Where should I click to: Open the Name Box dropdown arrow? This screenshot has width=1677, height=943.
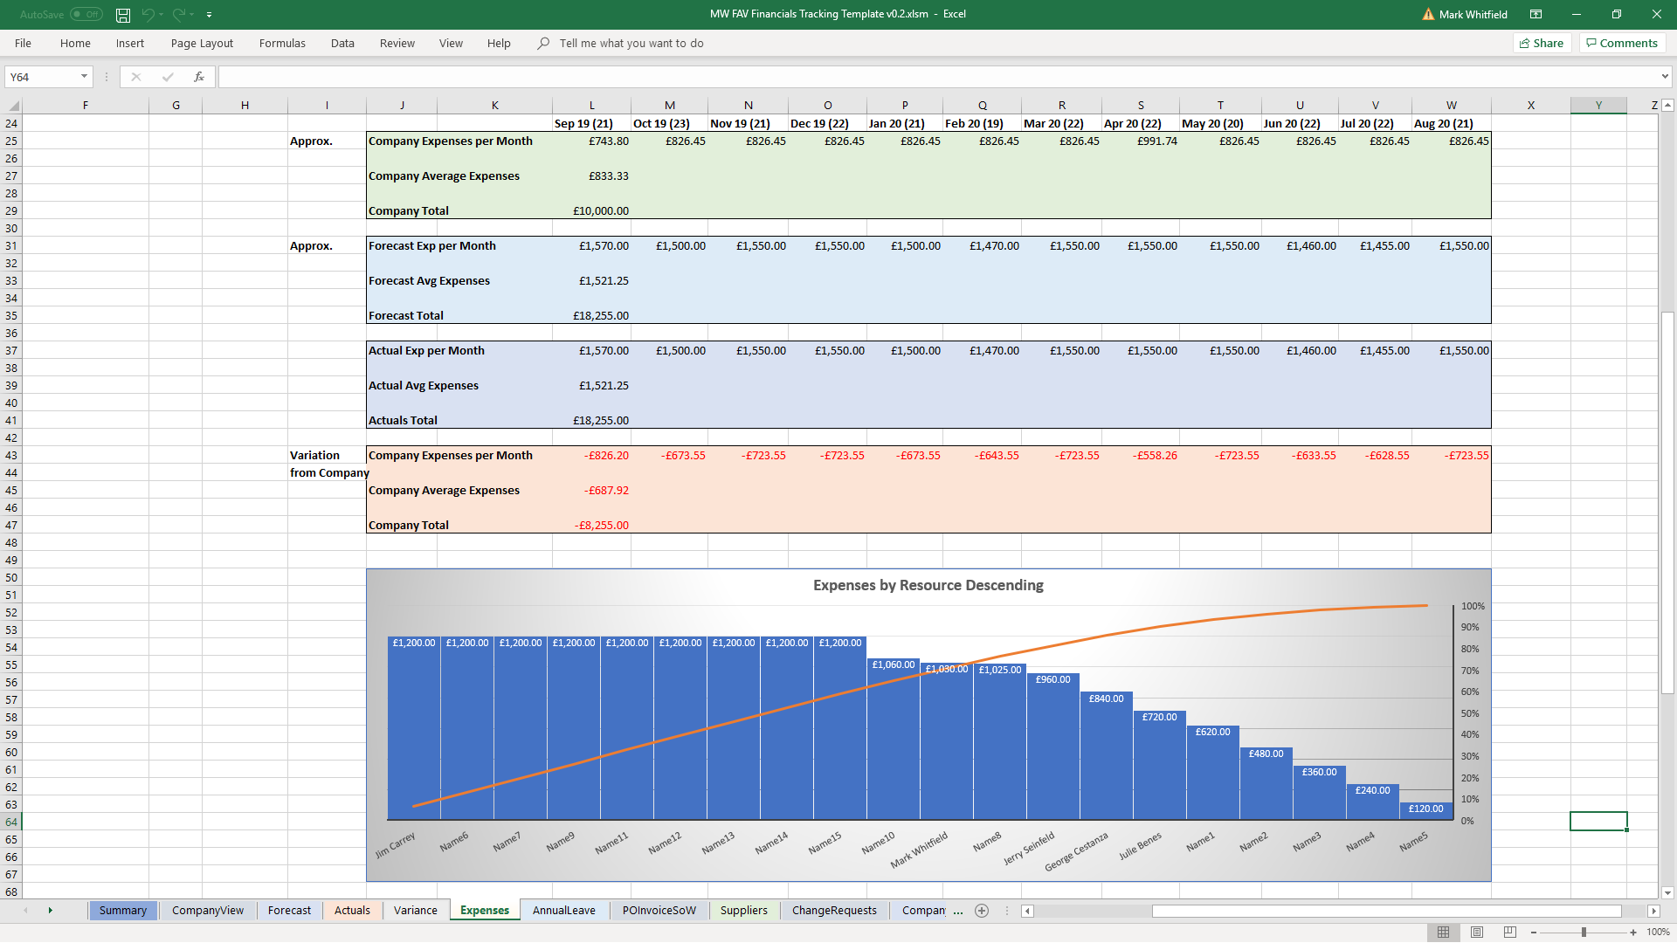(x=84, y=77)
